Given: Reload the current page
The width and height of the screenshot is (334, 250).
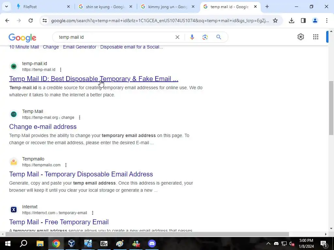Looking at the screenshot, I should pos(31,21).
